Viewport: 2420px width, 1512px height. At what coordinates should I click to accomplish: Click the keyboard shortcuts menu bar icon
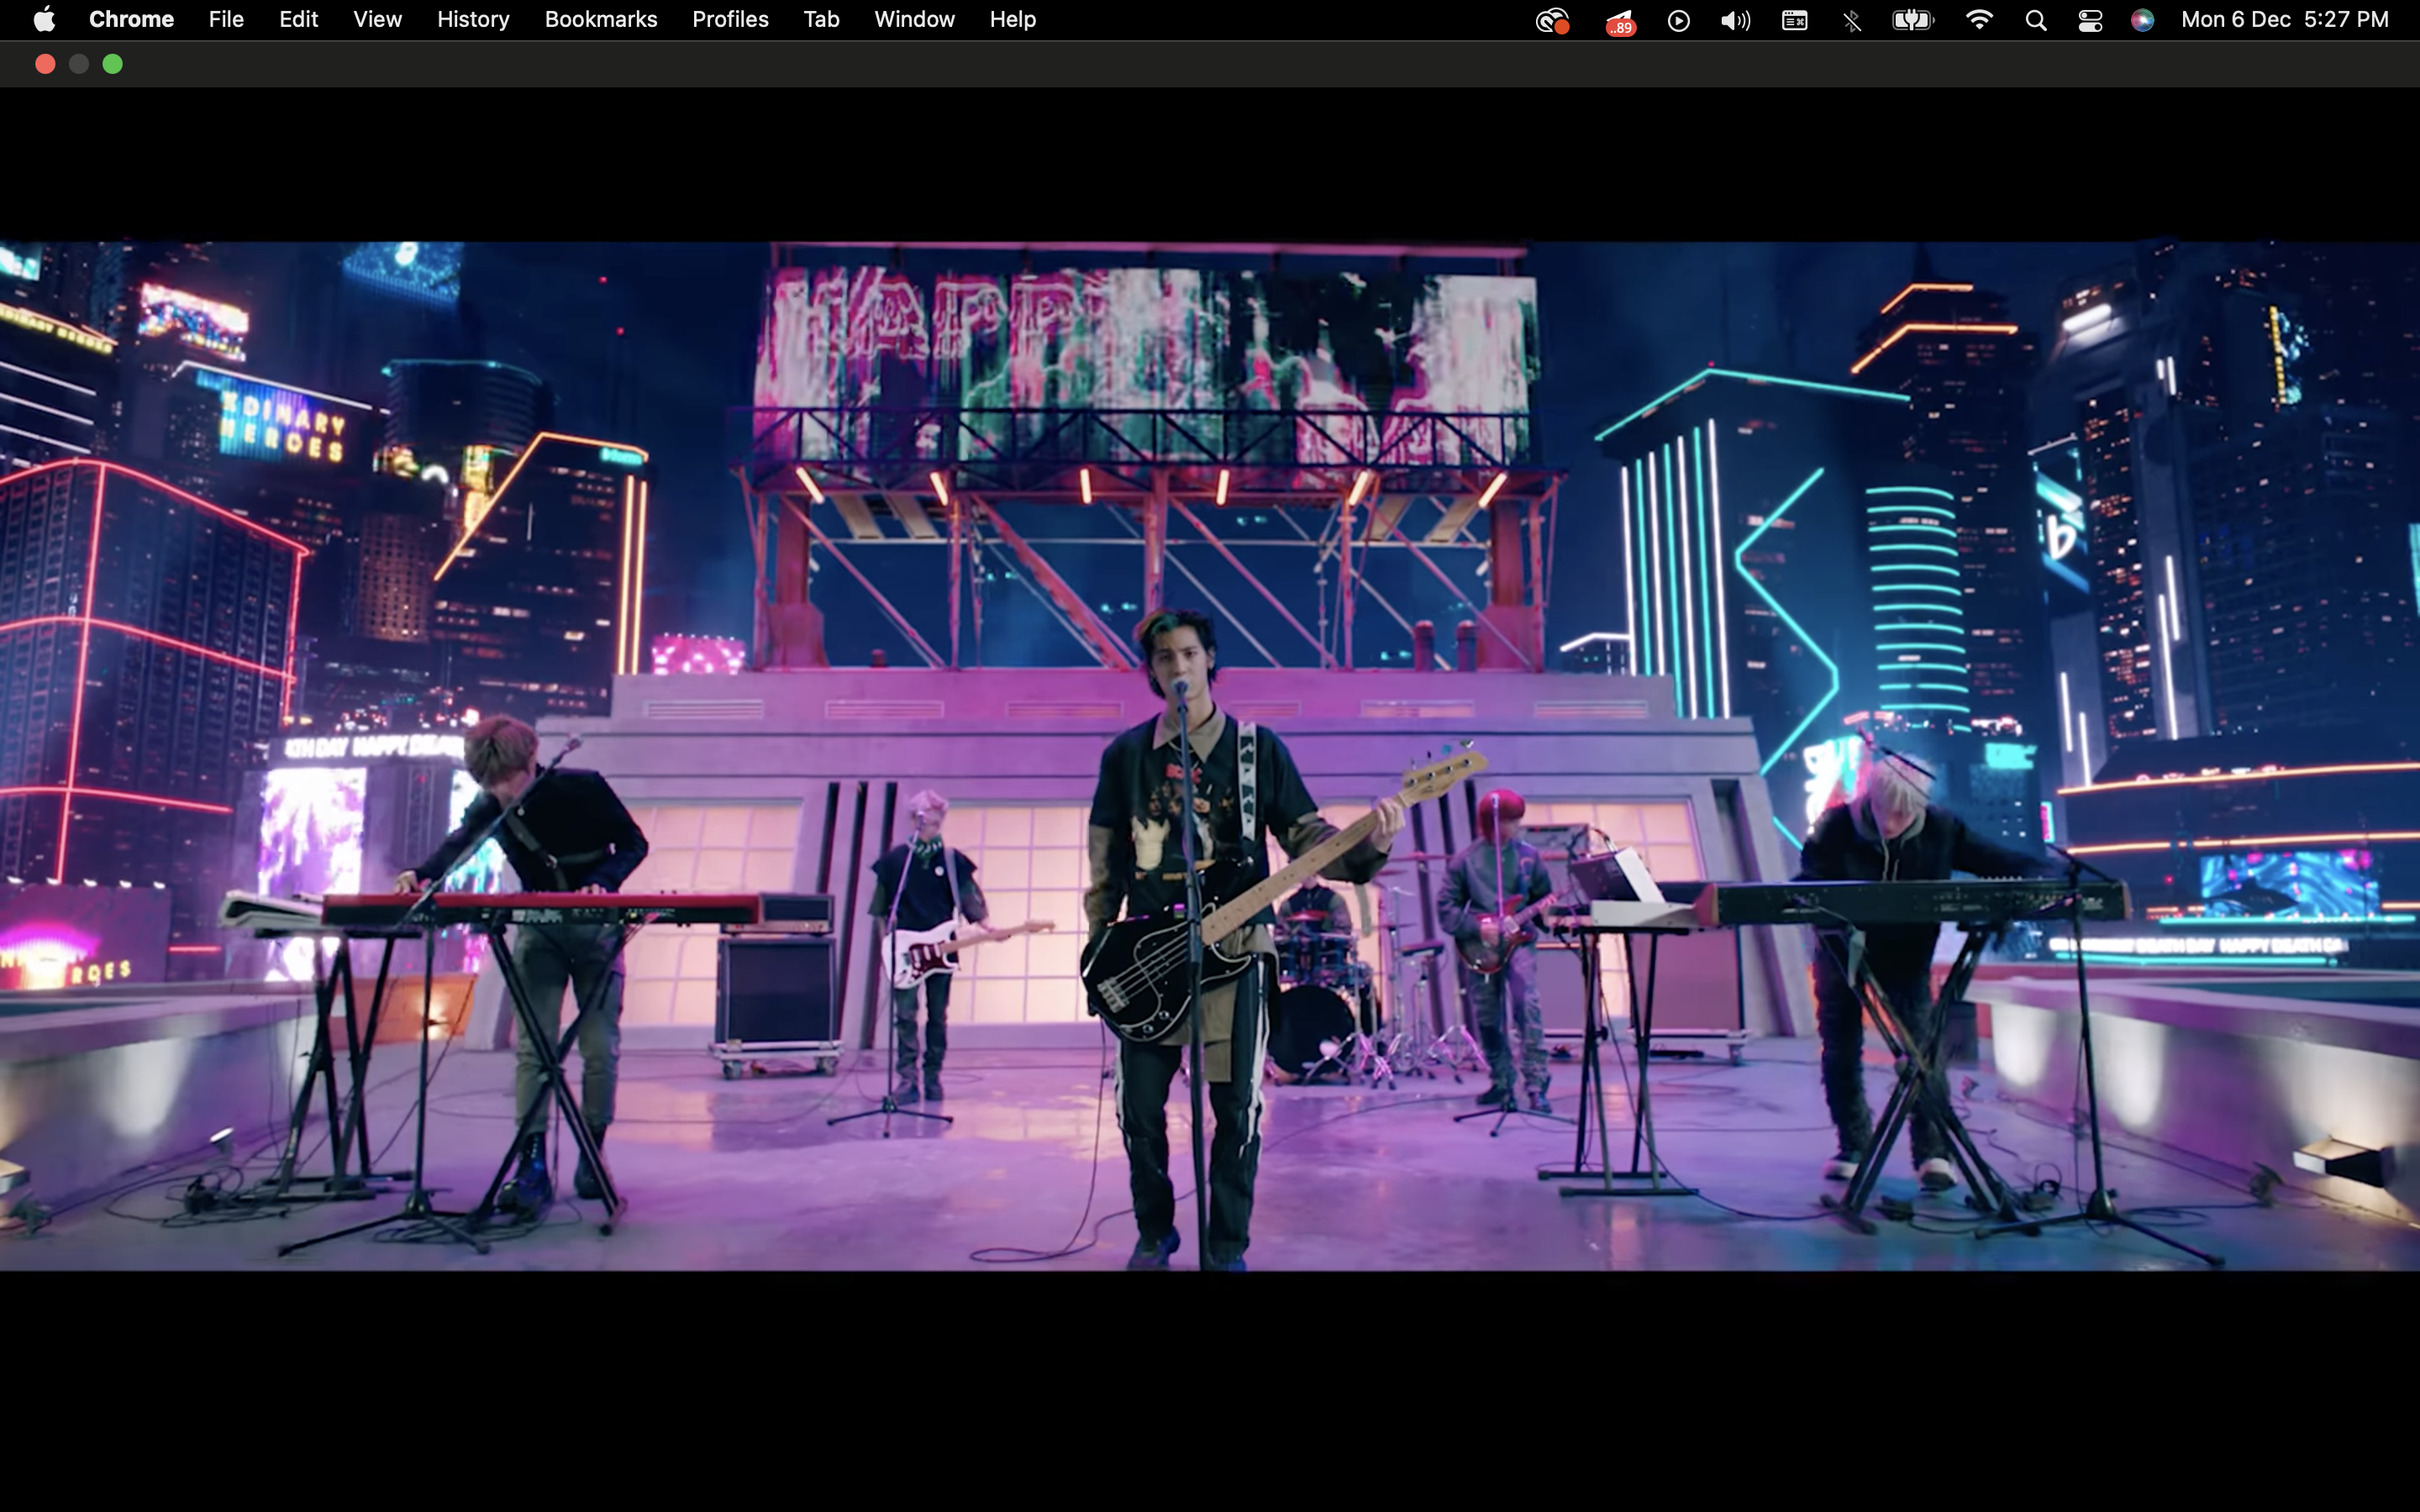tap(1794, 19)
